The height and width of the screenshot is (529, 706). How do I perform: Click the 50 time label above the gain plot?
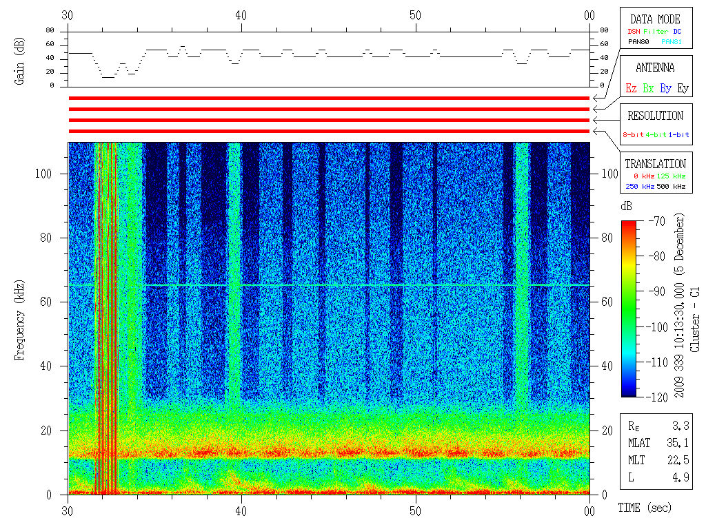click(x=415, y=15)
